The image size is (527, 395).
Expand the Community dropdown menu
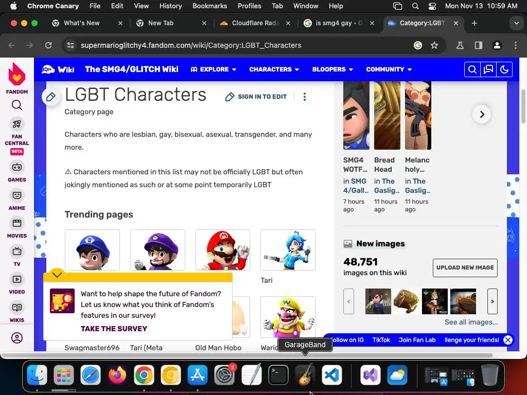pyautogui.click(x=389, y=69)
